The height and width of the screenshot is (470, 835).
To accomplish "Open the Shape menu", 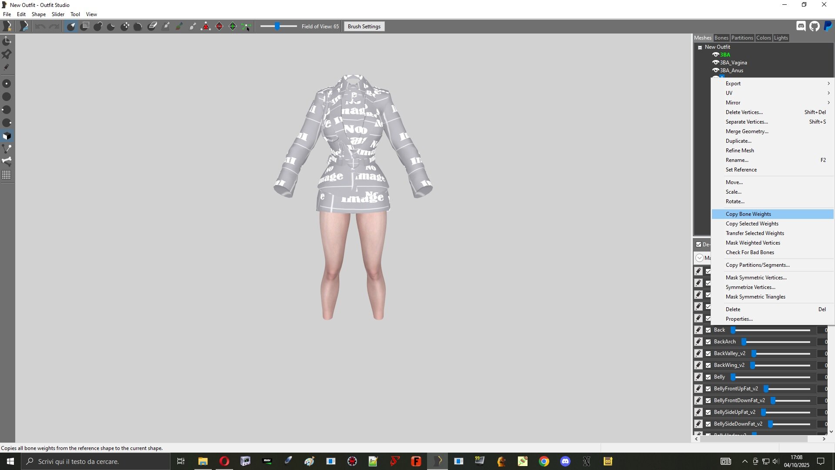I will tap(38, 14).
